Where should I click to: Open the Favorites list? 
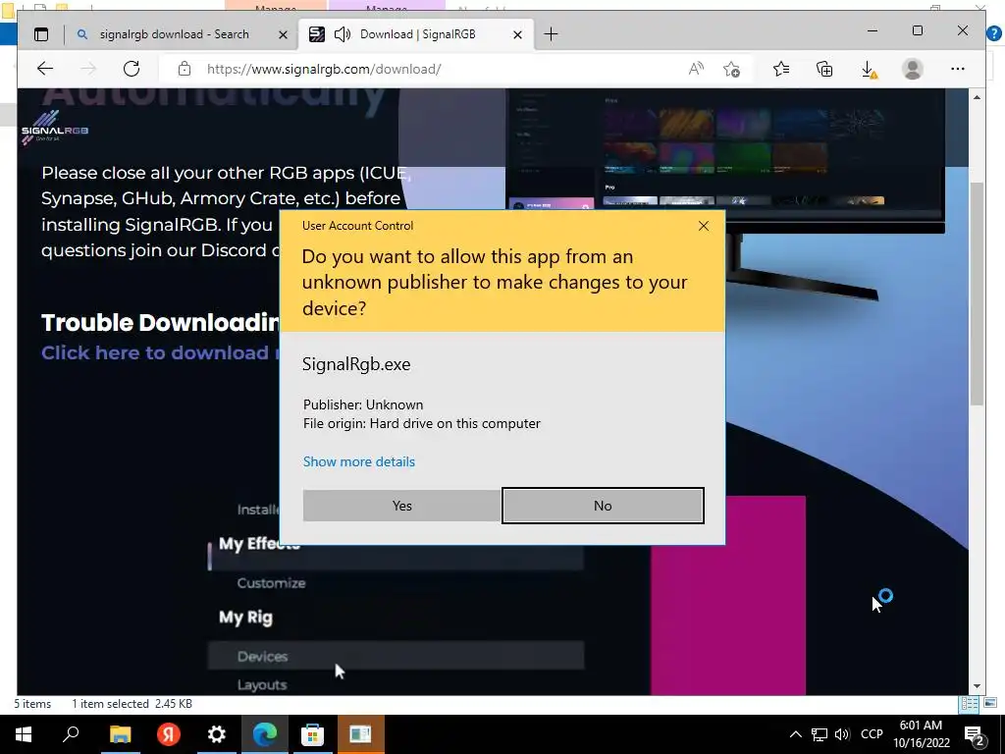coord(780,69)
